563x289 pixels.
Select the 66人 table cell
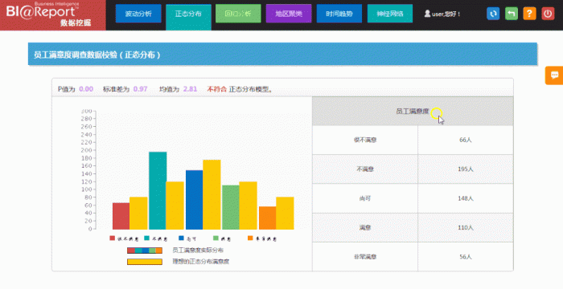coord(466,140)
